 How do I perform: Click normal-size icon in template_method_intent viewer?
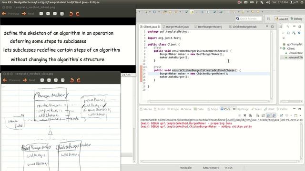tap(55, 14)
